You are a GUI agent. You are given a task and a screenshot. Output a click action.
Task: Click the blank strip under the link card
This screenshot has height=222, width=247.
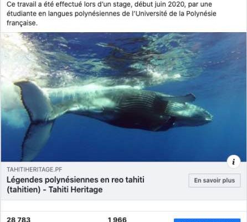pyautogui.click(x=124, y=205)
